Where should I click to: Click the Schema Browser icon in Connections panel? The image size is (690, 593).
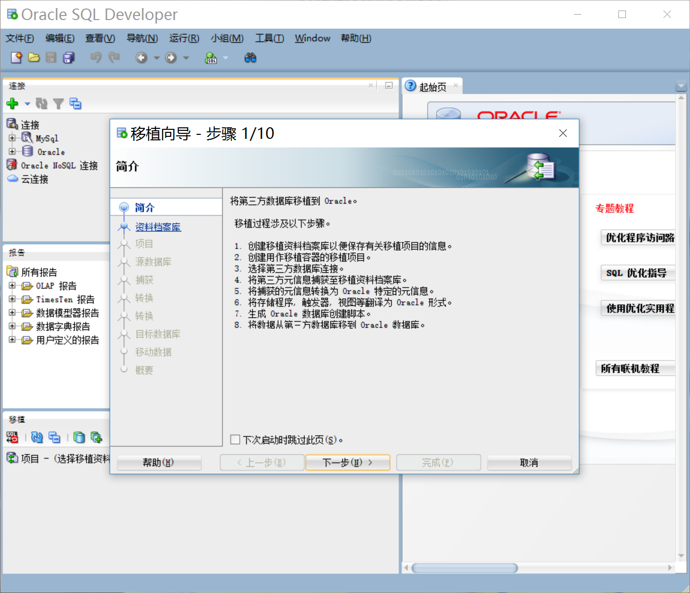click(x=76, y=104)
